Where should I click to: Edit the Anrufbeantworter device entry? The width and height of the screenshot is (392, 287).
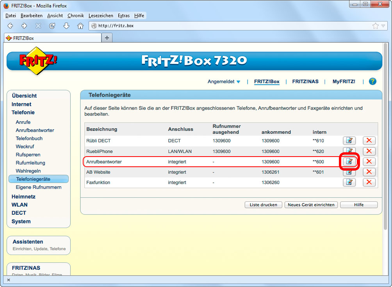point(349,162)
